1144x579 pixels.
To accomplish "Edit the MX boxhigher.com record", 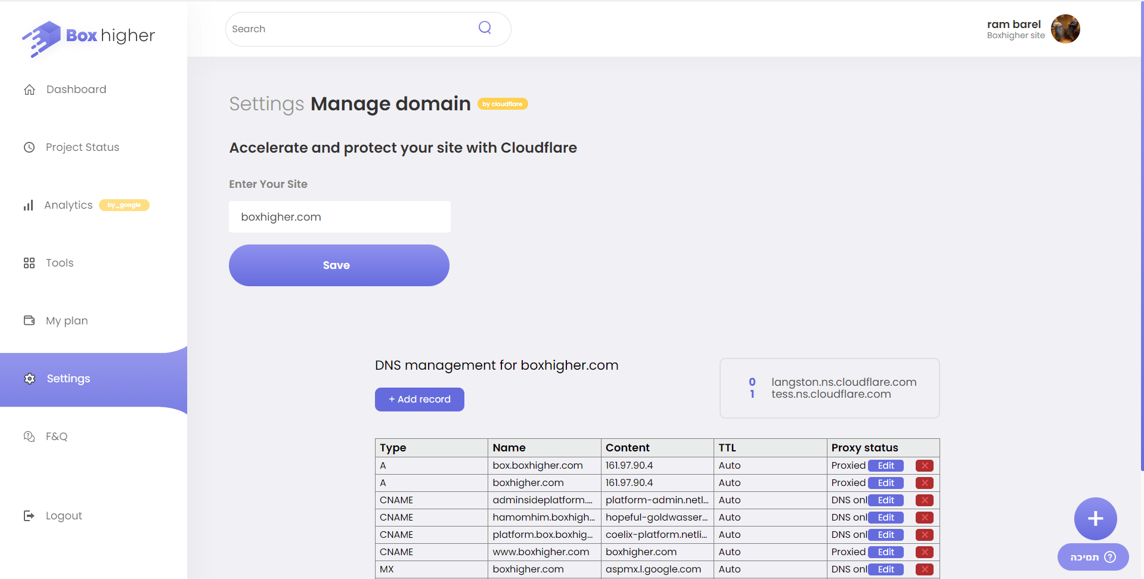I will click(x=886, y=569).
